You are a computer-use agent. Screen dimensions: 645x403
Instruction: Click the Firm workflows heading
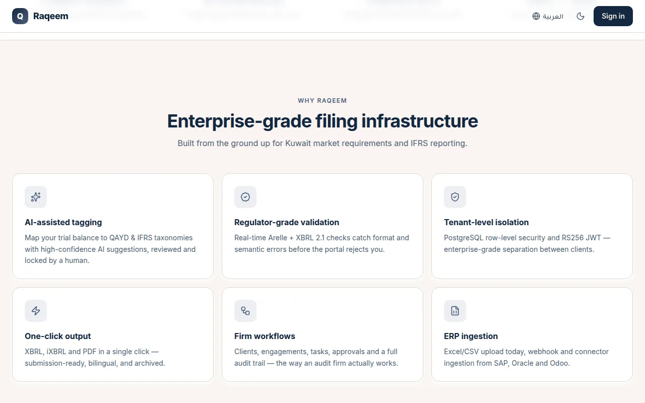(x=265, y=336)
